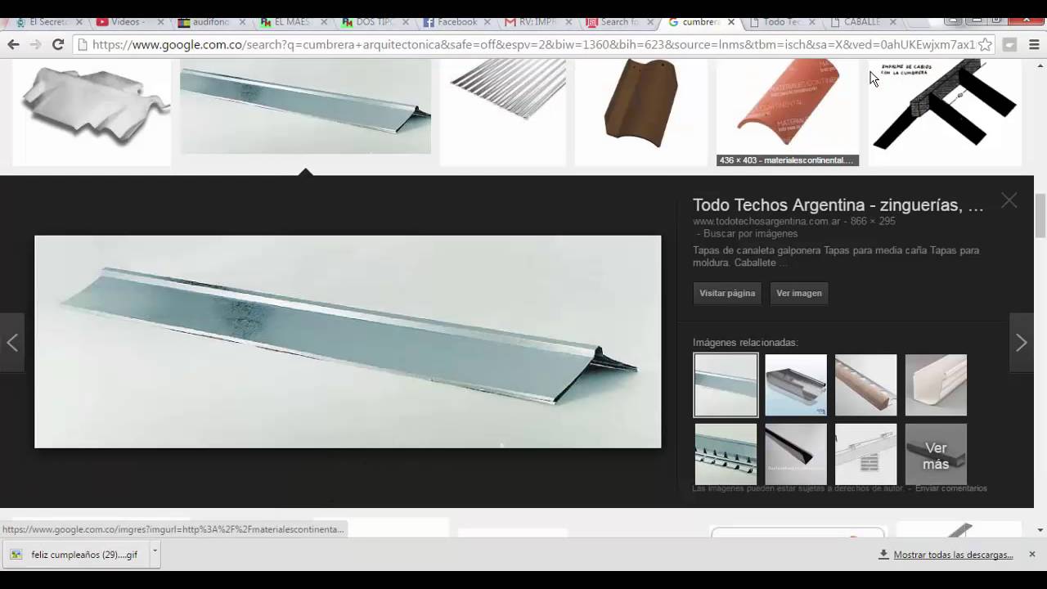Close the El Secreto tab
This screenshot has height=589, width=1047.
coord(79,22)
